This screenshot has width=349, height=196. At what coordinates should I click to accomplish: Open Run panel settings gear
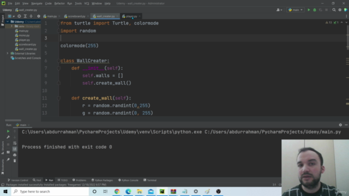[340, 125]
